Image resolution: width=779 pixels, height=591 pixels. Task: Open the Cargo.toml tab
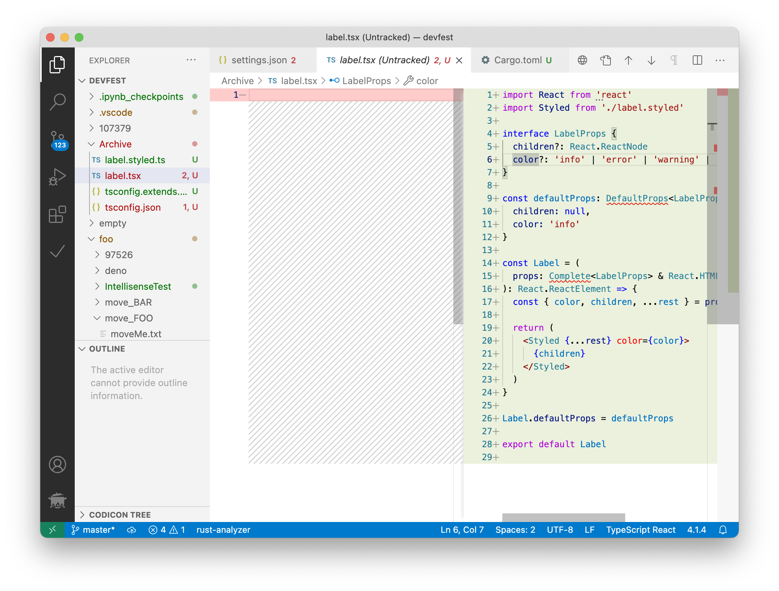click(517, 60)
